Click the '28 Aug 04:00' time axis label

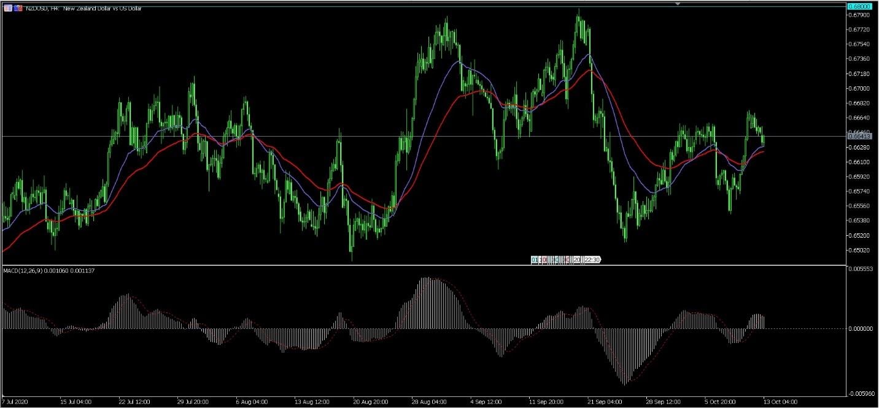[429, 402]
